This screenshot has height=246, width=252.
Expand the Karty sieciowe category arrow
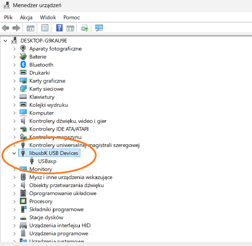(14, 89)
